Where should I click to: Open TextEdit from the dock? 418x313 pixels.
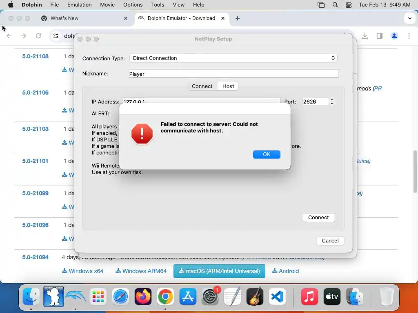232,296
